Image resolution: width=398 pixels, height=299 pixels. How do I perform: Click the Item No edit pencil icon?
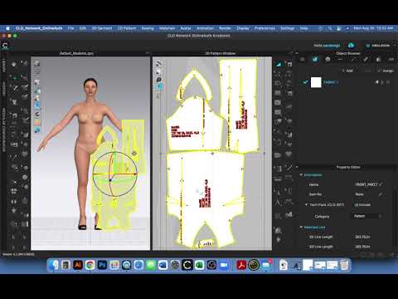pos(381,194)
